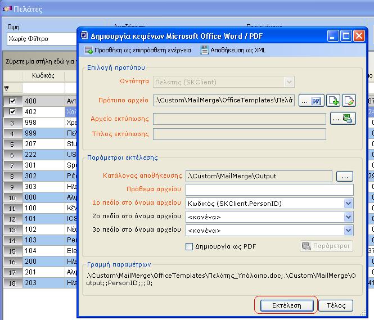The width and height of the screenshot is (374, 320).
Task: Browse for the Word template file
Action: click(309, 100)
